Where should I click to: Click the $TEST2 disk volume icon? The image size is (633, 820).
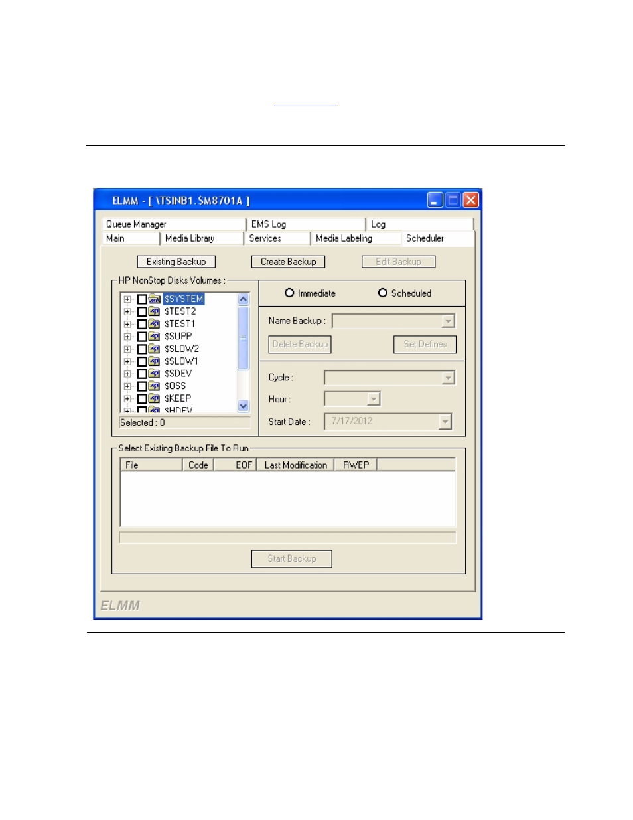(x=155, y=311)
